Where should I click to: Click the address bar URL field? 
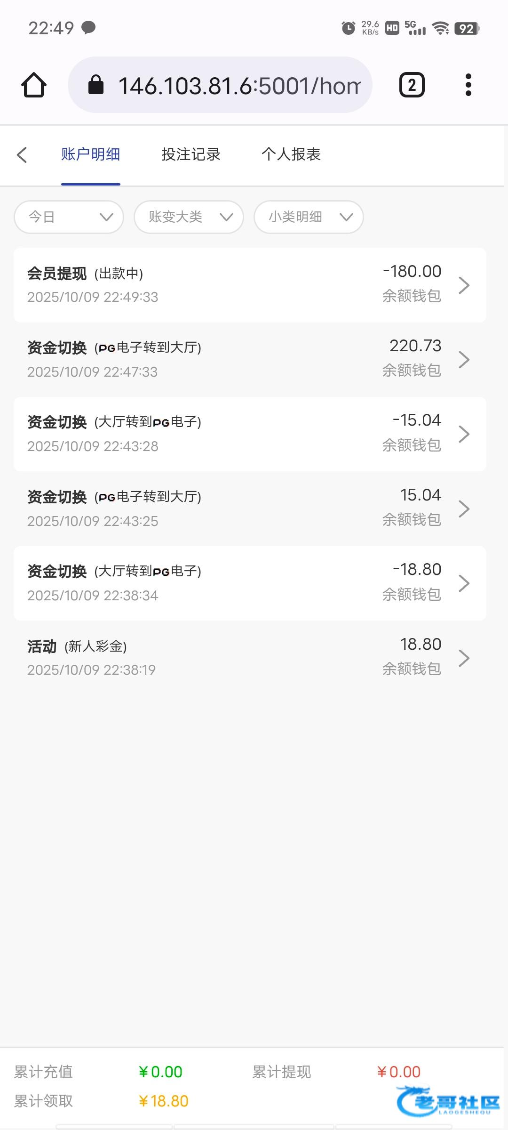coord(239,86)
